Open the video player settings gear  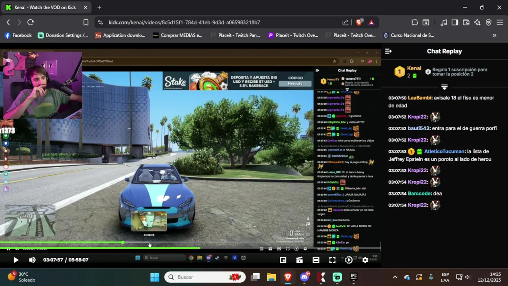365,260
